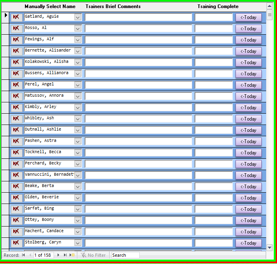
Task: Jump to last record in navigation bar
Action: (x=65, y=255)
